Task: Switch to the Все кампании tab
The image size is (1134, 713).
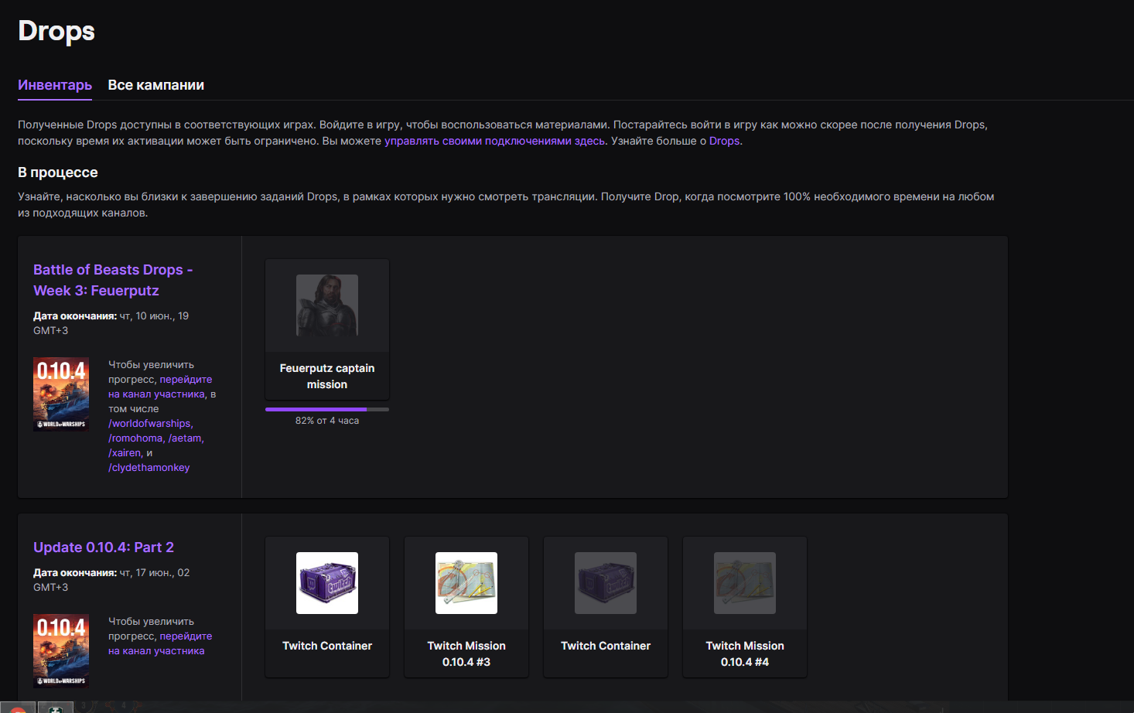Action: (155, 85)
